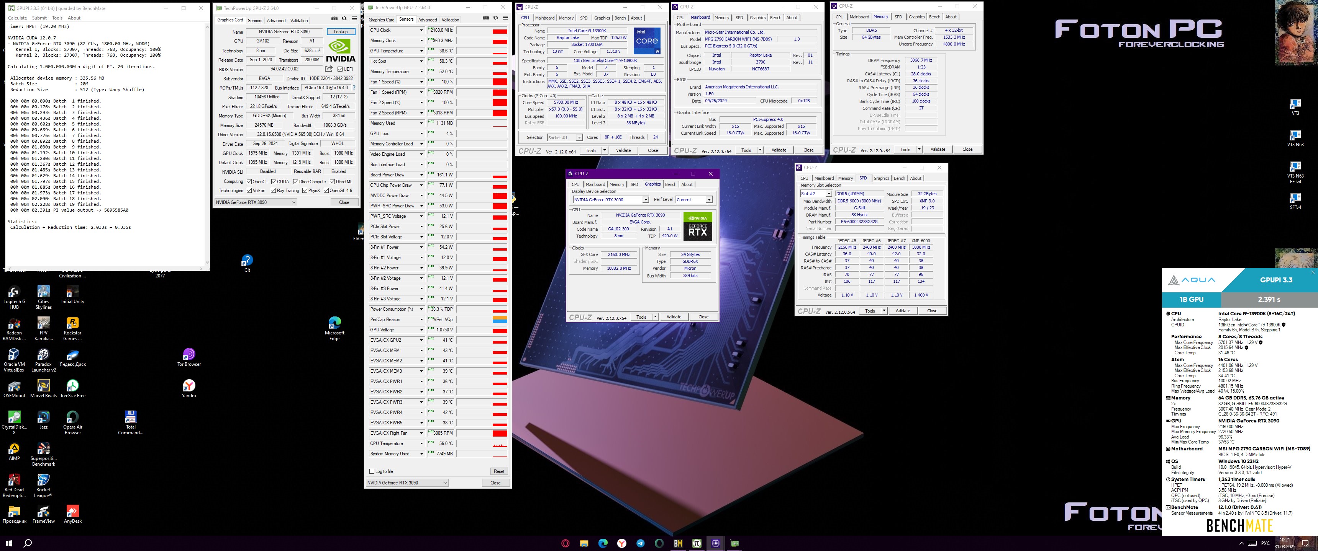Switch to SPD tab in CPU-Z Memory window
This screenshot has height=551, width=1318.
[898, 17]
